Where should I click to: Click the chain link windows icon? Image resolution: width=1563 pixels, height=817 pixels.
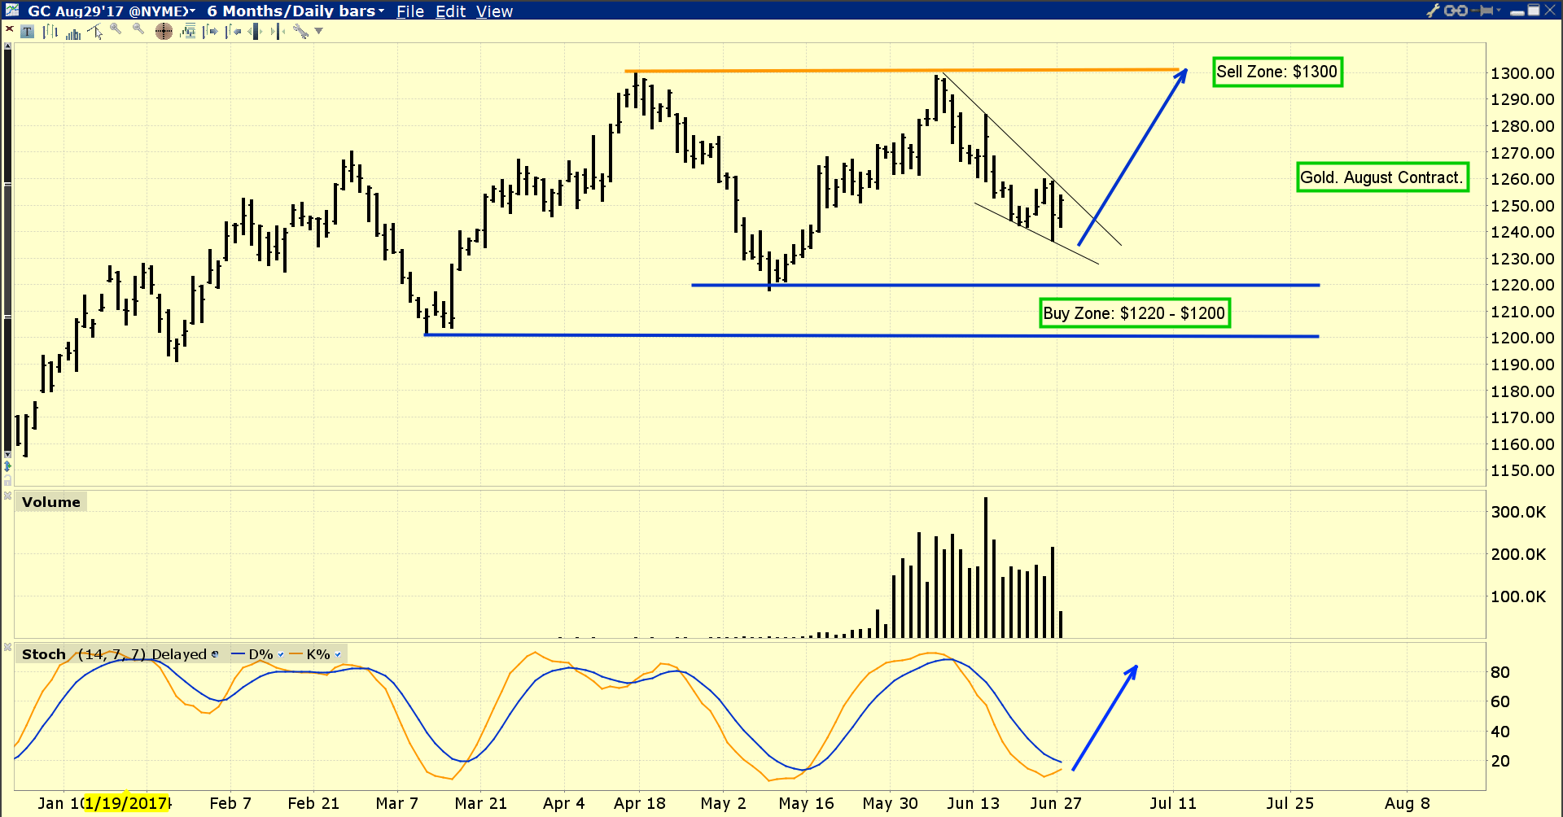1456,11
